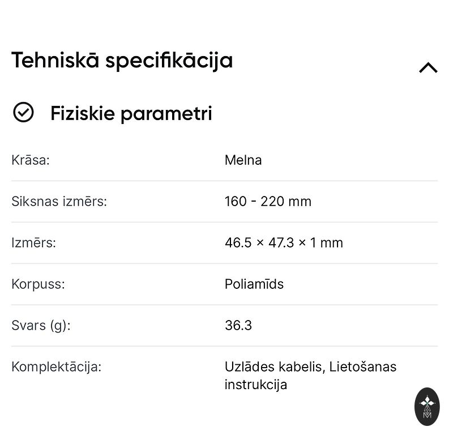Click the Svars (g) label
The image size is (449, 435).
[x=41, y=325]
